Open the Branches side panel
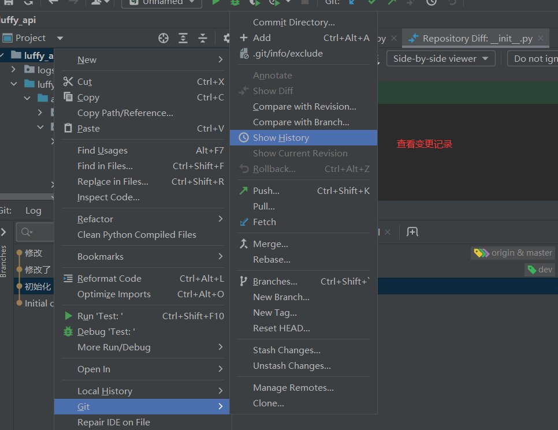Image resolution: width=558 pixels, height=430 pixels. (3, 261)
